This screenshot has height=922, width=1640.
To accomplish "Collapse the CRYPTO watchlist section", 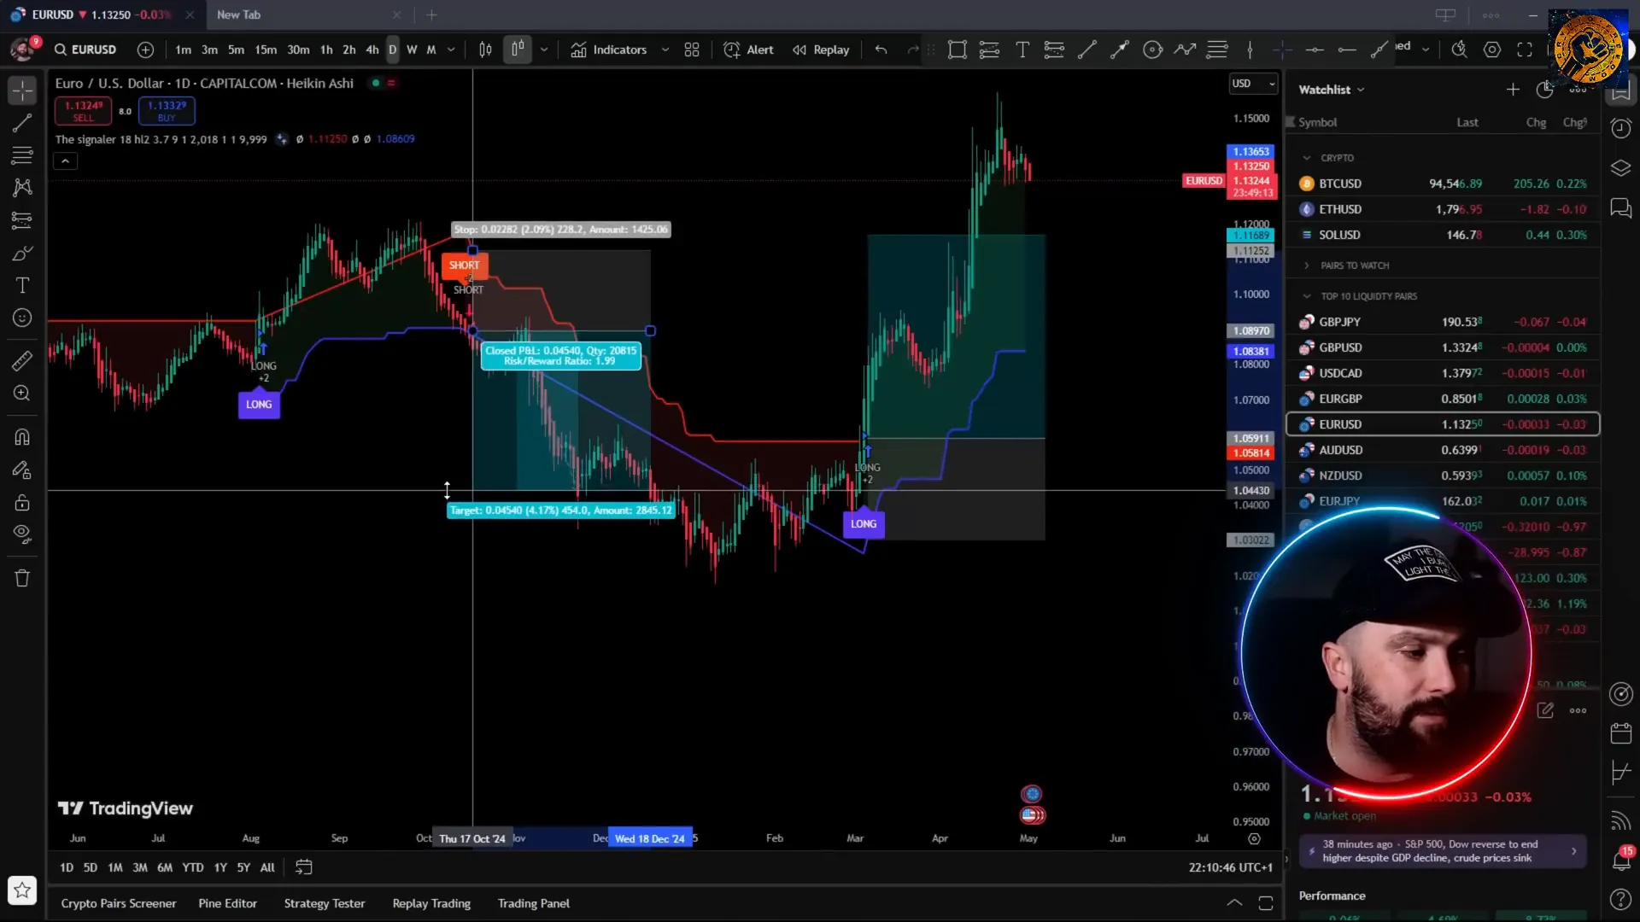I will click(1307, 158).
